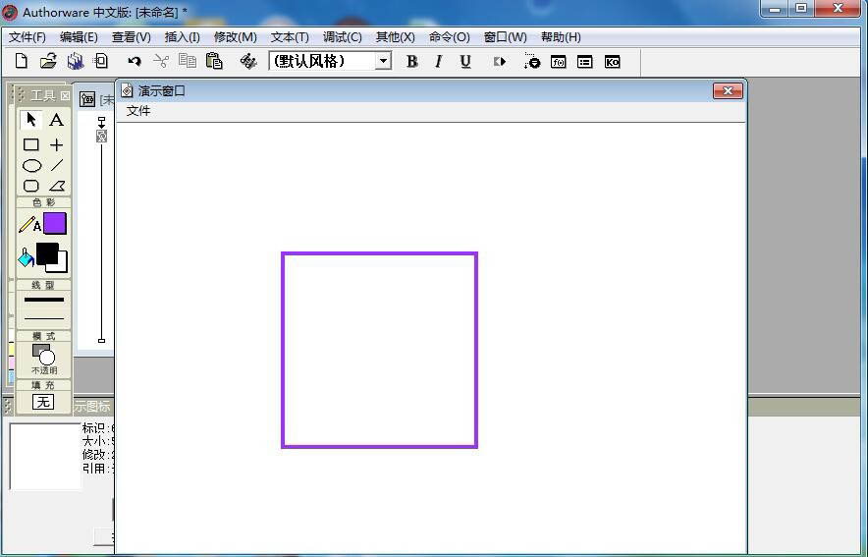Select the pointer arrow tool
868x557 pixels.
(x=31, y=120)
